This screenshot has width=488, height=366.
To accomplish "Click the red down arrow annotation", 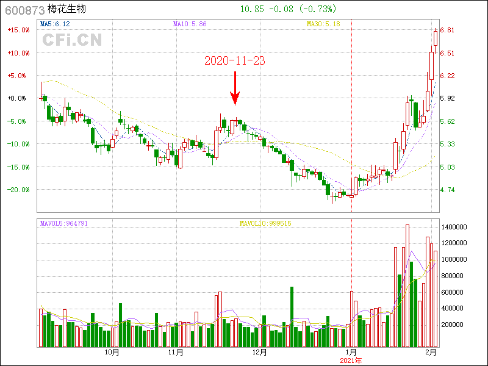I will click(235, 89).
